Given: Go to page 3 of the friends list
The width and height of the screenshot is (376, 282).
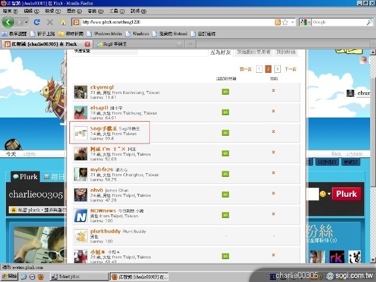Looking at the screenshot, I should [277, 69].
